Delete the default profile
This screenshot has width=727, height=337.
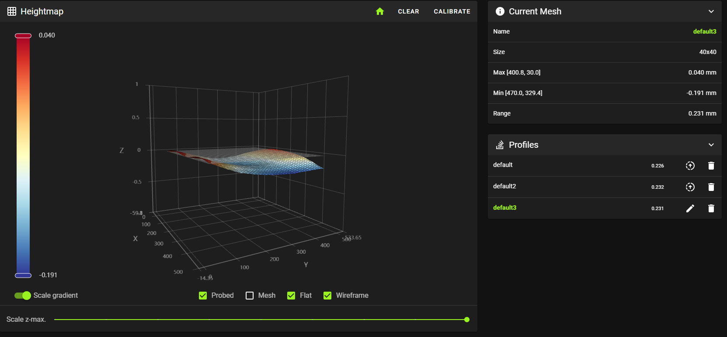pyautogui.click(x=711, y=166)
